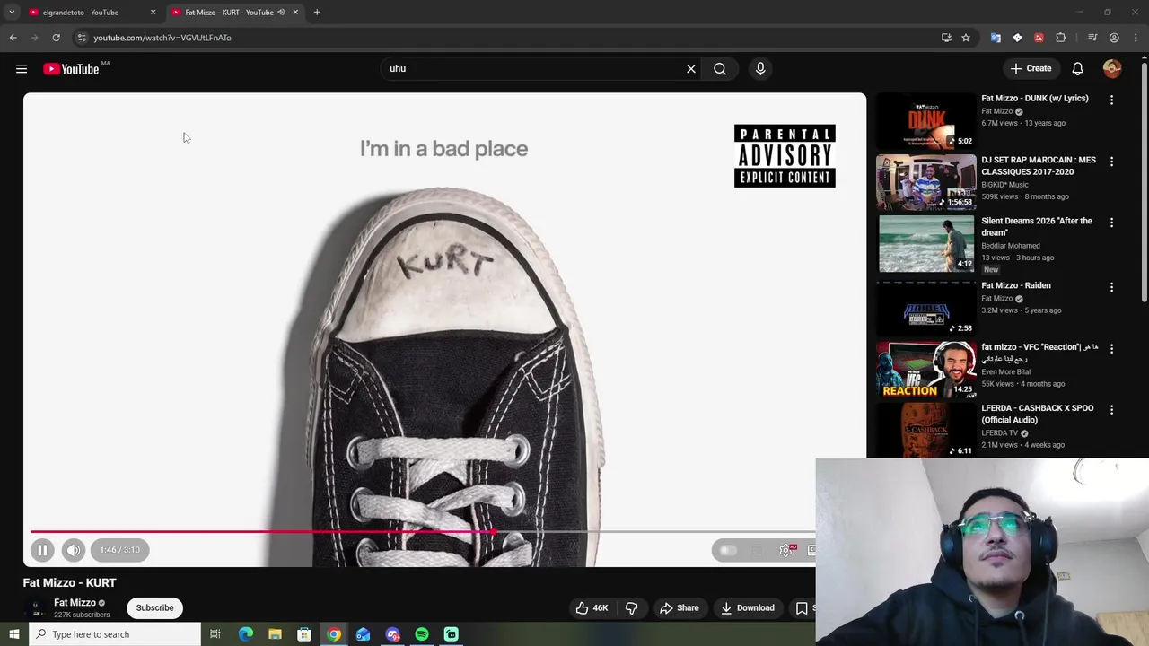Open more options for DJ SET RAP MAROCAIN
The image size is (1149, 646).
pos(1111,161)
